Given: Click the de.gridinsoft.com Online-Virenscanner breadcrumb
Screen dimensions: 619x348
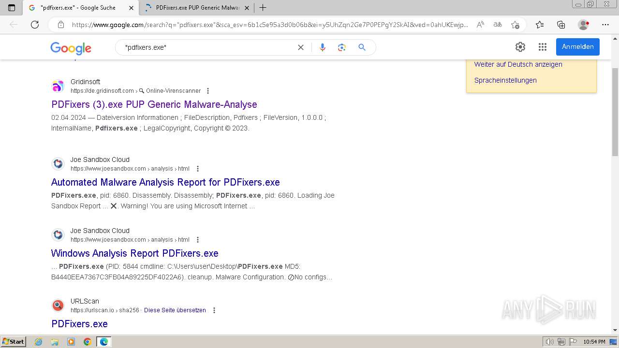Looking at the screenshot, I should [135, 91].
